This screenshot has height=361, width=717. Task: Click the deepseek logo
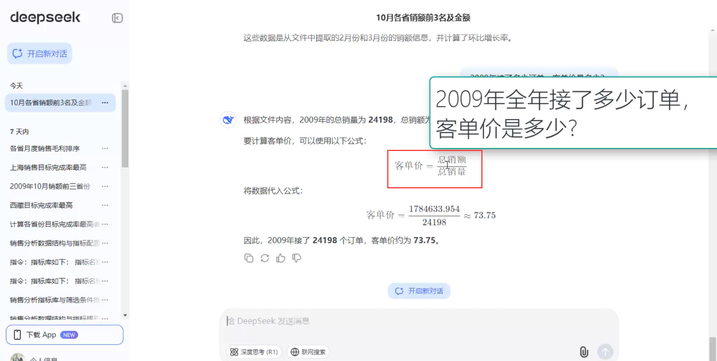point(45,17)
